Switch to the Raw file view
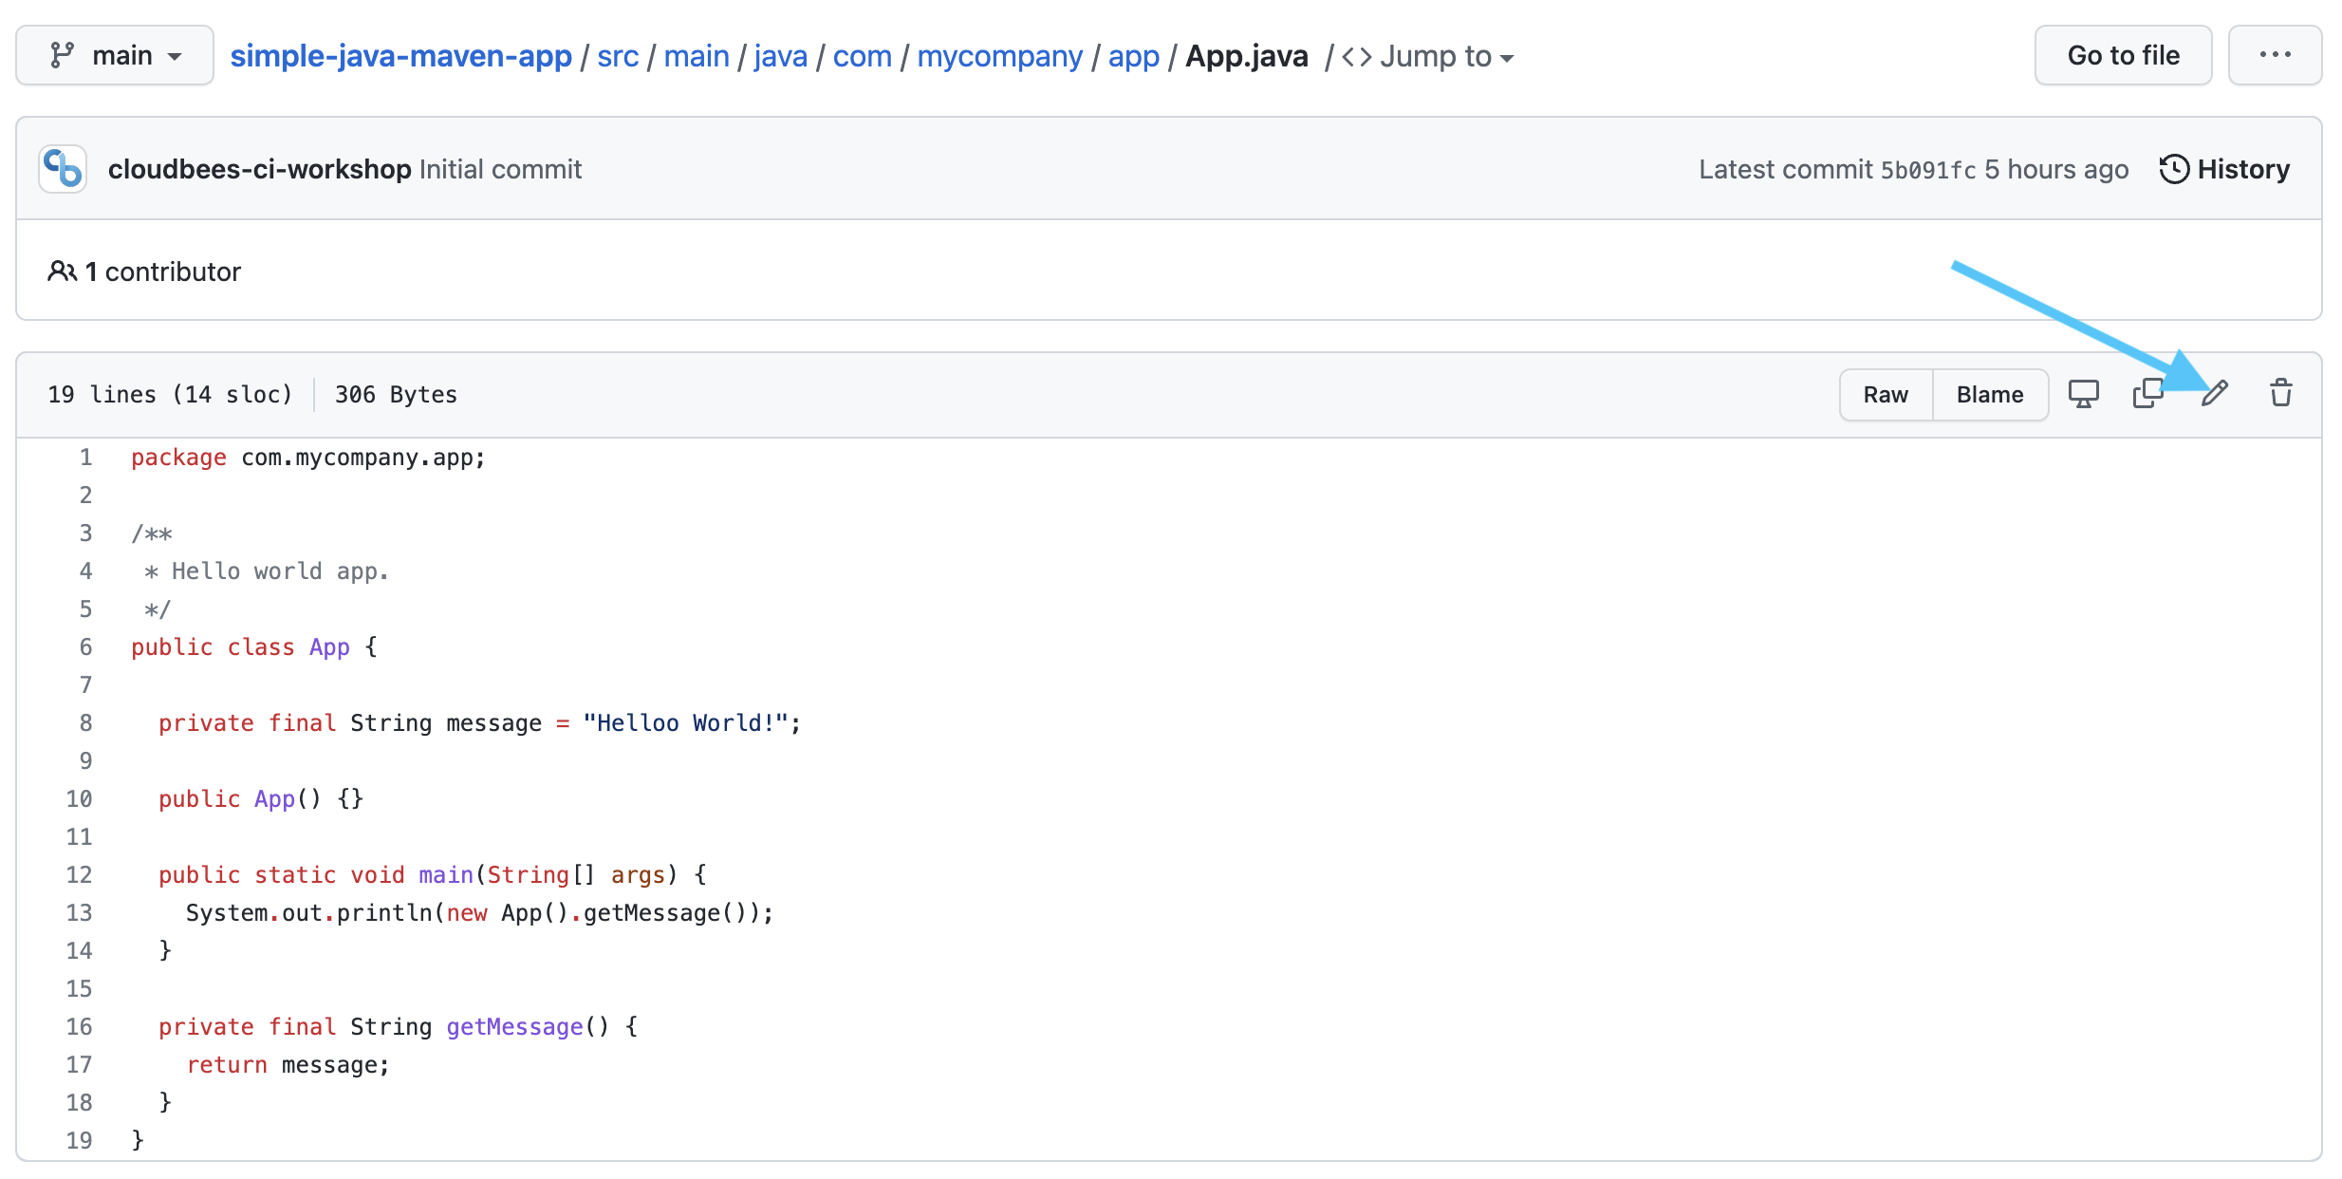This screenshot has height=1179, width=2342. click(1885, 394)
